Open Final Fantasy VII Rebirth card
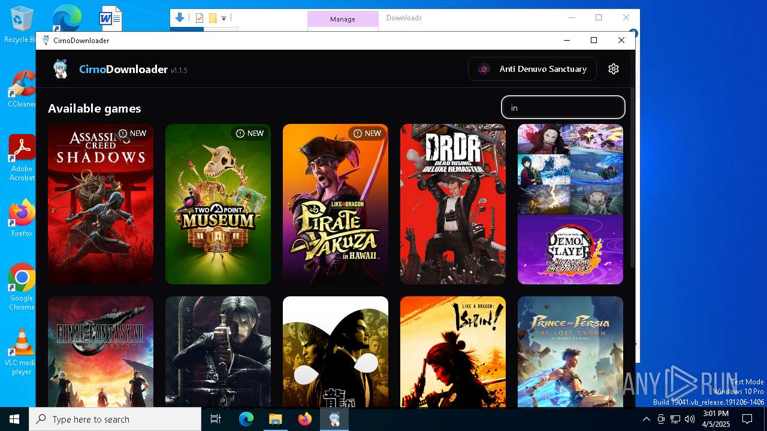Viewport: 767px width, 431px height. [x=101, y=352]
